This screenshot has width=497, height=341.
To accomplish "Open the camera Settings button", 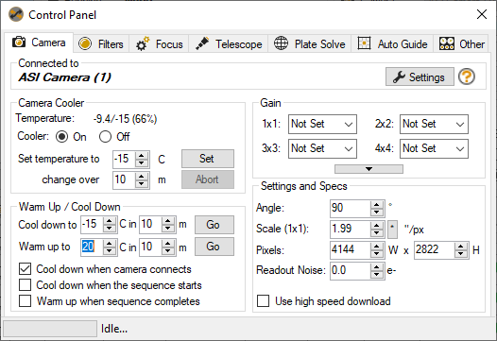I will coord(420,77).
